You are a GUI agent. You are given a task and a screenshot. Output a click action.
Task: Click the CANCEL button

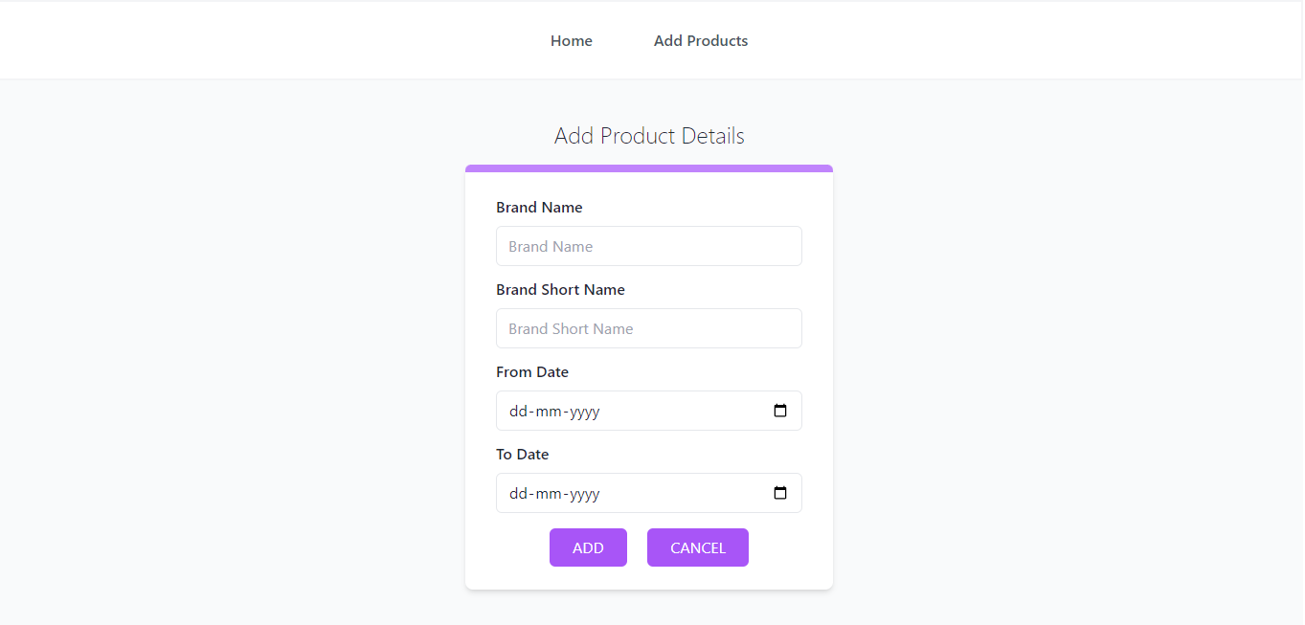(697, 547)
